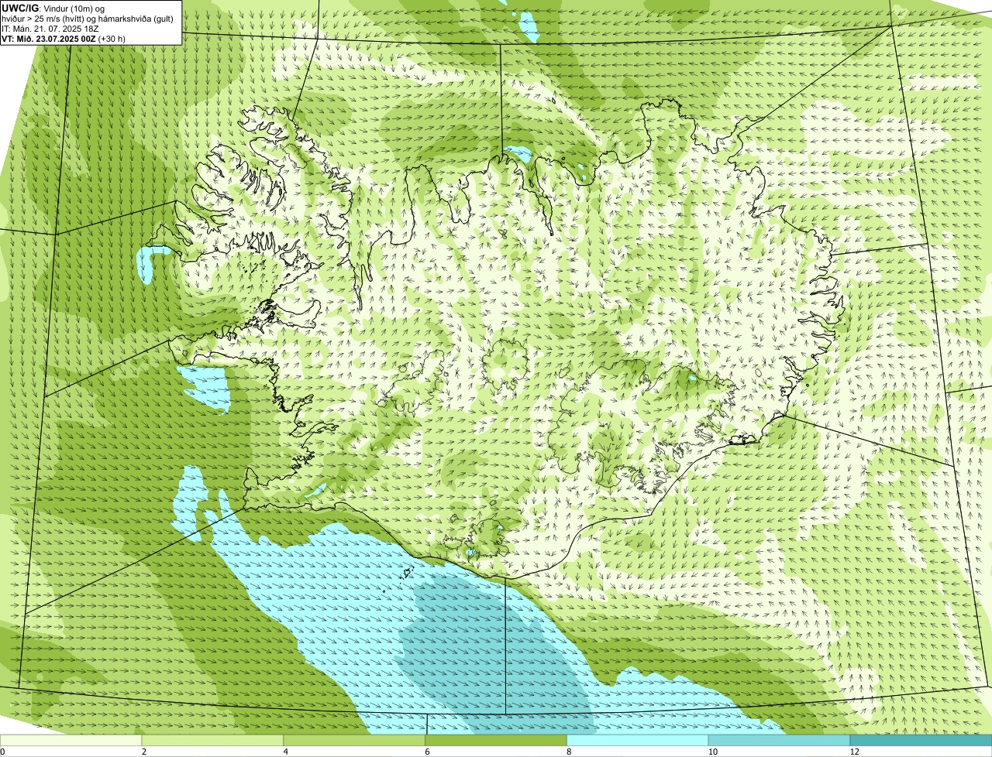The width and height of the screenshot is (992, 757).
Task: Select the "VT: Mið. 23.07.2025 00Z (+30 h)" line
Action: click(64, 38)
